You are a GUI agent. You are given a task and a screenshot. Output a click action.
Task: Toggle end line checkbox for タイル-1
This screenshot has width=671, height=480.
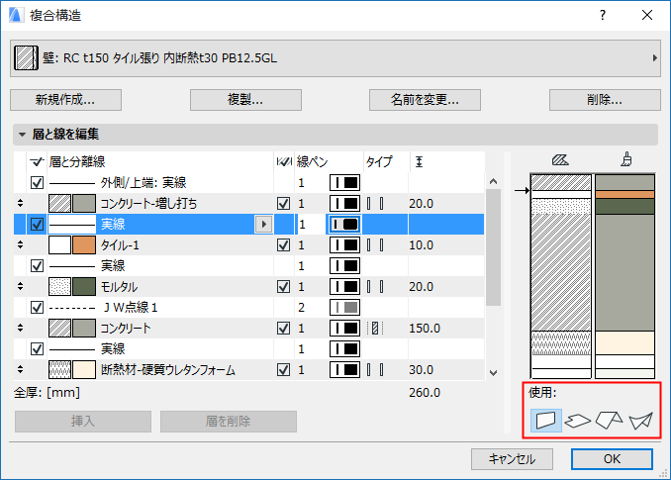point(283,245)
